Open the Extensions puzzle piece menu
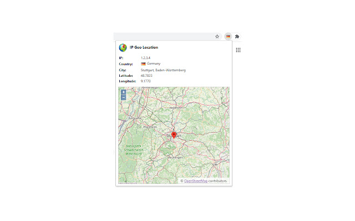Image resolution: width=355 pixels, height=221 pixels. pos(237,36)
